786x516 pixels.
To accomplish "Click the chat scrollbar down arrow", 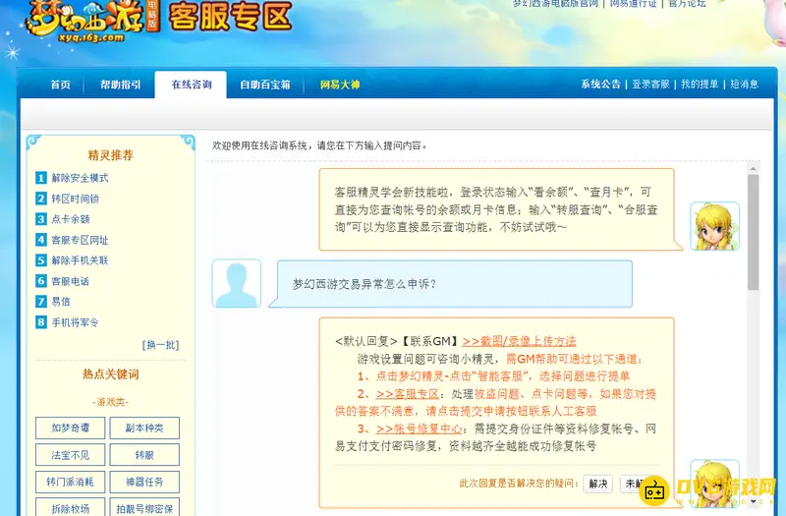I will click(x=753, y=501).
